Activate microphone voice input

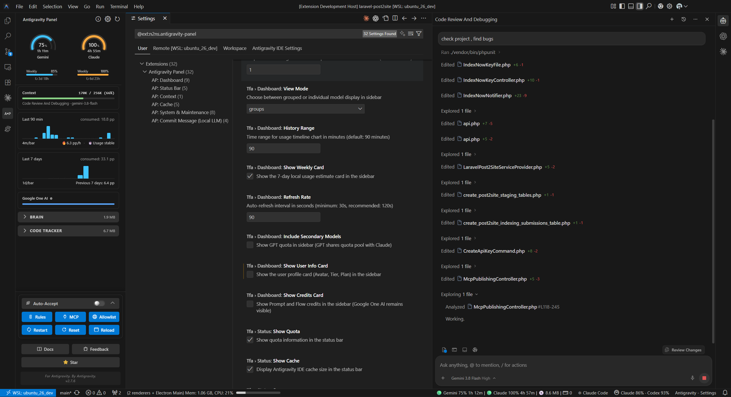pyautogui.click(x=692, y=378)
